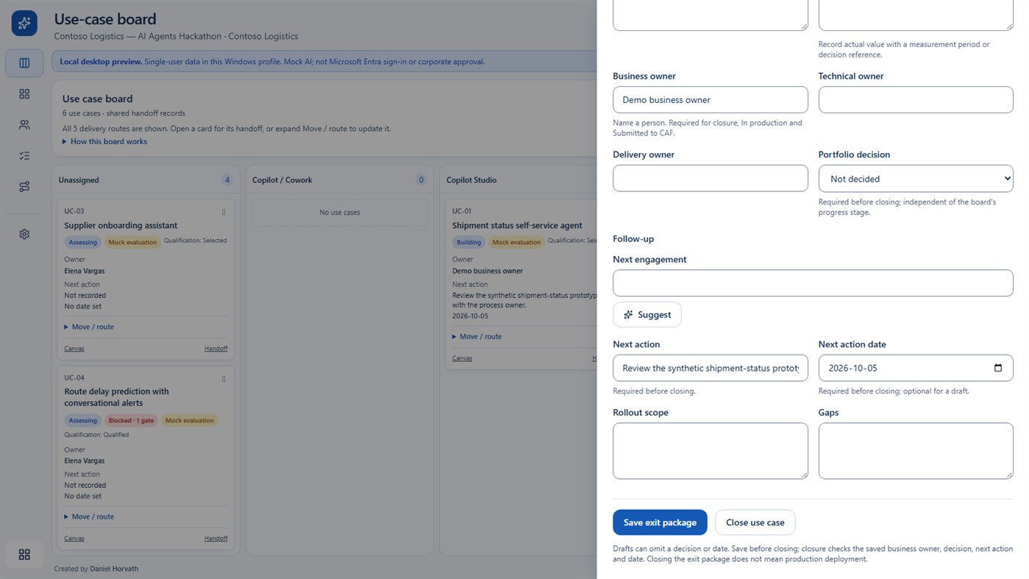This screenshot has height=579, width=1029.
Task: Click the Building badge on UC-01
Action: click(x=469, y=242)
